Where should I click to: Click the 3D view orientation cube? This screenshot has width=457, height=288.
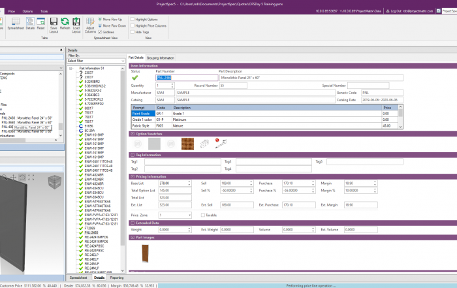[55, 182]
